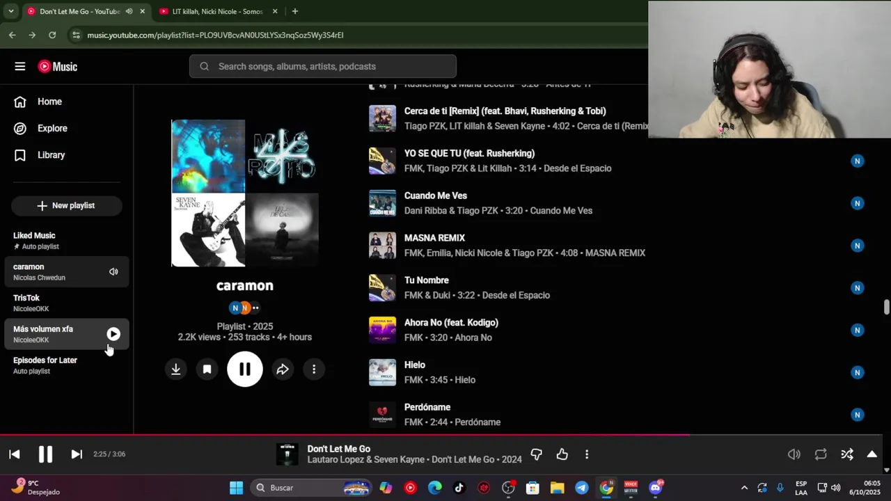Screen dimensions: 891x501
Task: Open Liked Music auto playlist
Action: 66,241
